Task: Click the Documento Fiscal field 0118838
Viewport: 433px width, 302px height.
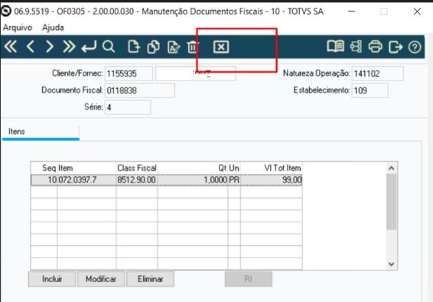Action: [x=140, y=90]
